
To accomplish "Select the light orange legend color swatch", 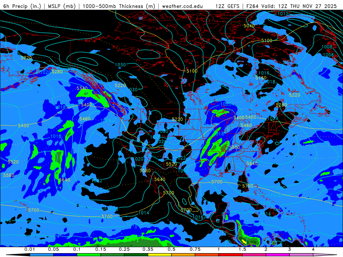I will [x=184, y=255].
